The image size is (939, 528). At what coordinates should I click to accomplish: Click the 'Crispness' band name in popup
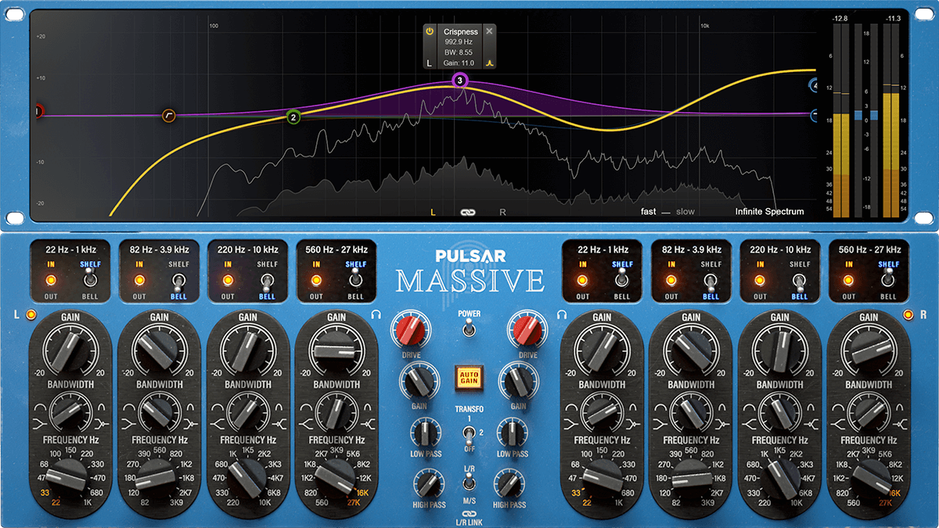[x=461, y=32]
